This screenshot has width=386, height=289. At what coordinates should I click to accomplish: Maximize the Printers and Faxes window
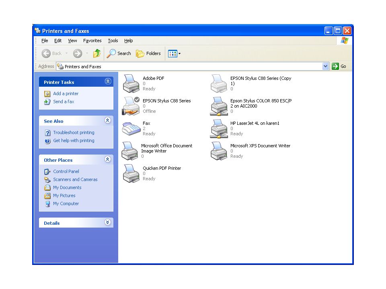pos(338,31)
